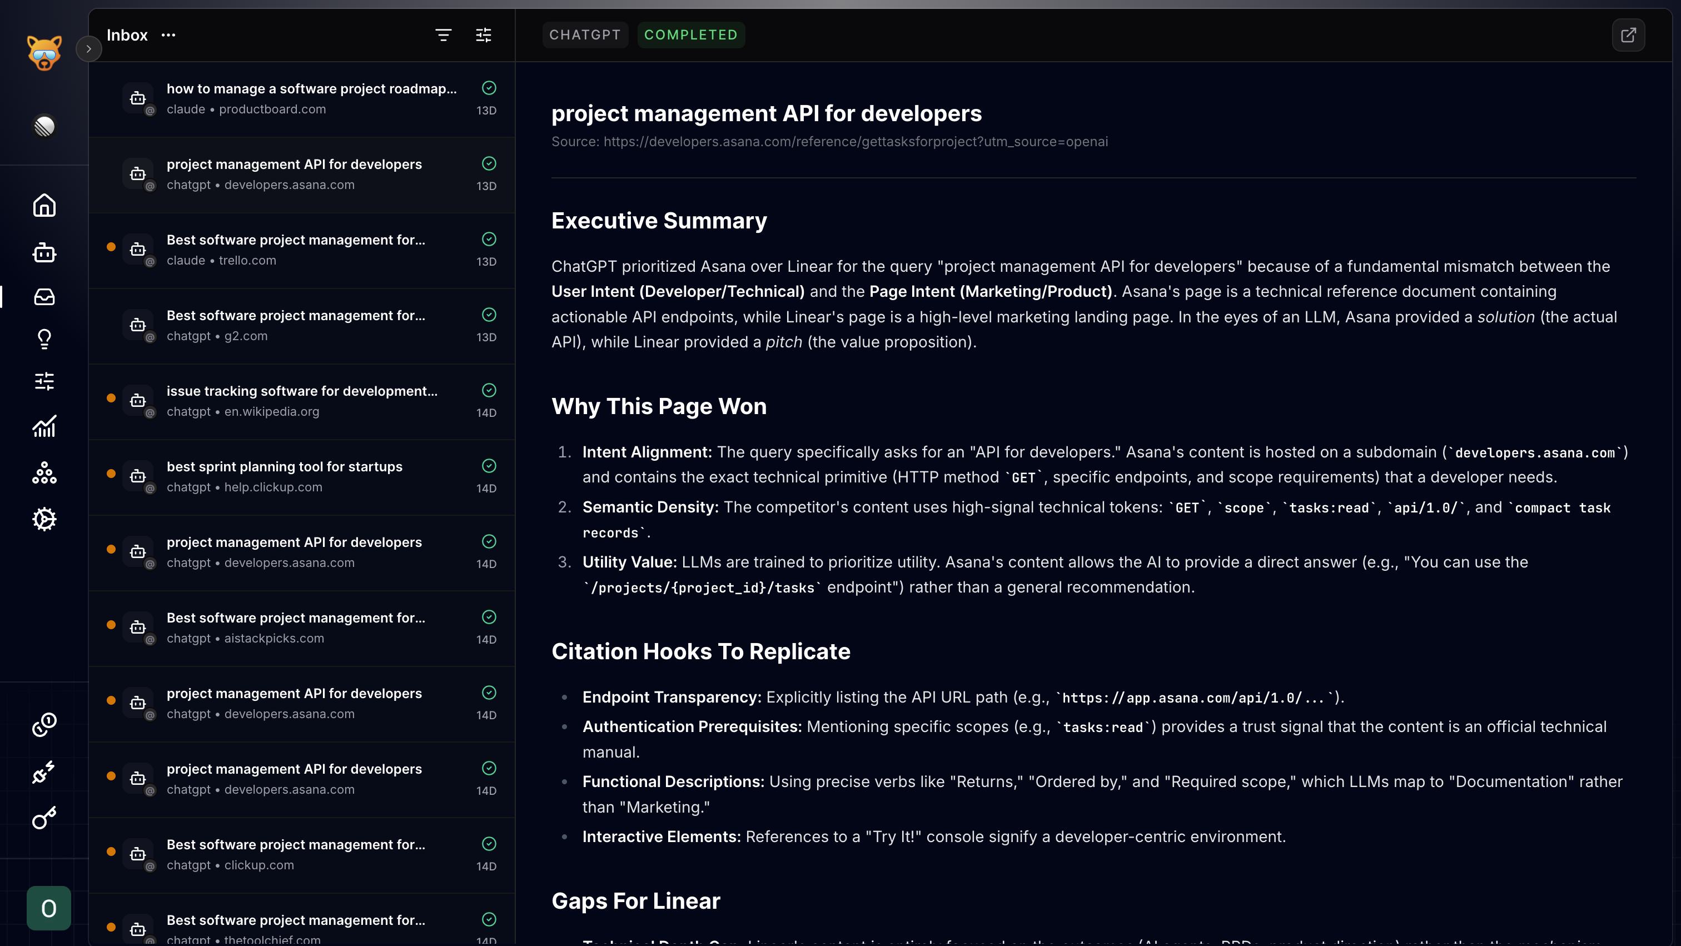Open the gear settings sidebar icon
Viewport: 1681px width, 946px height.
click(44, 519)
